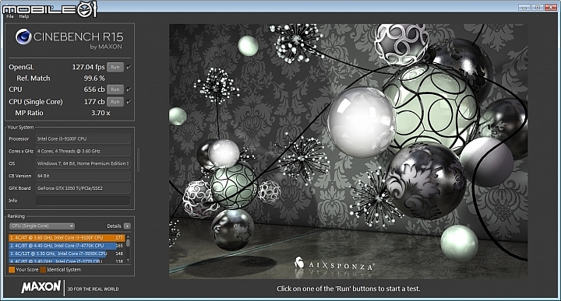The image size is (561, 301).
Task: Open the ranking type dropdown showing CPU (Single Core)
Action: (x=42, y=226)
